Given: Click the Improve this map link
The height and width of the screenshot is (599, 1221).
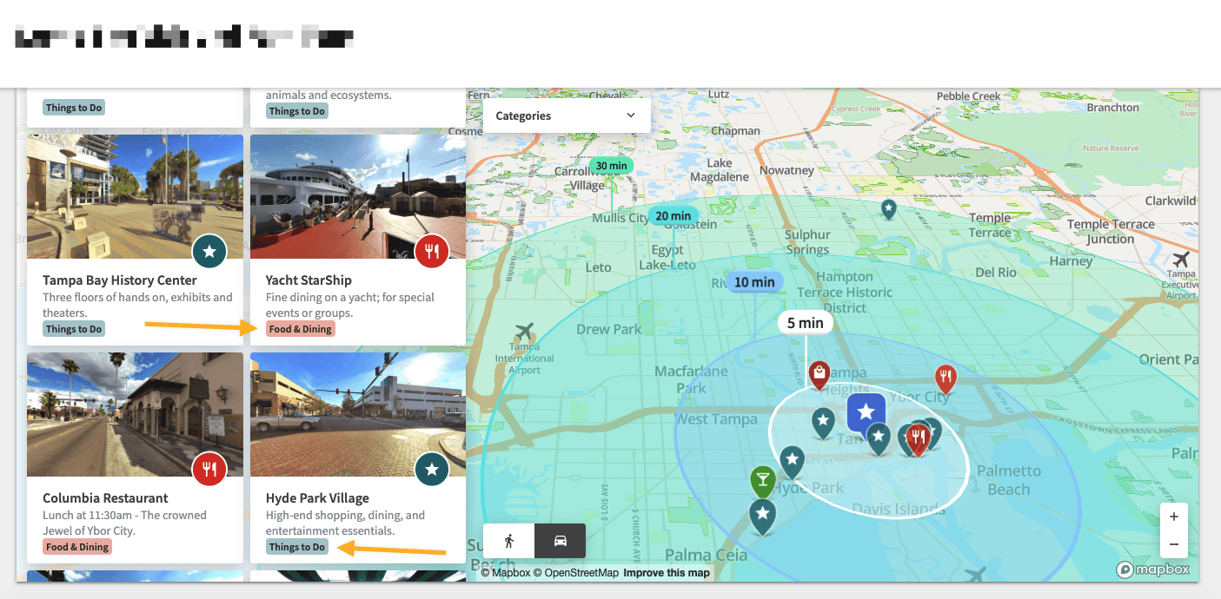Looking at the screenshot, I should pos(666,572).
